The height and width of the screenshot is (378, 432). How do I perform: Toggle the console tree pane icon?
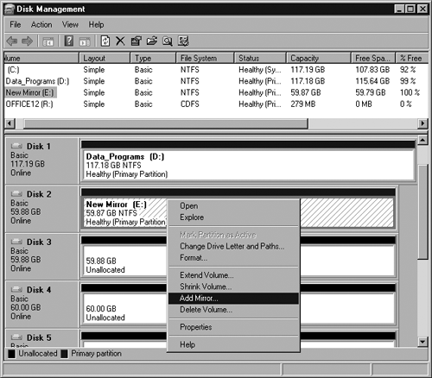pos(48,41)
